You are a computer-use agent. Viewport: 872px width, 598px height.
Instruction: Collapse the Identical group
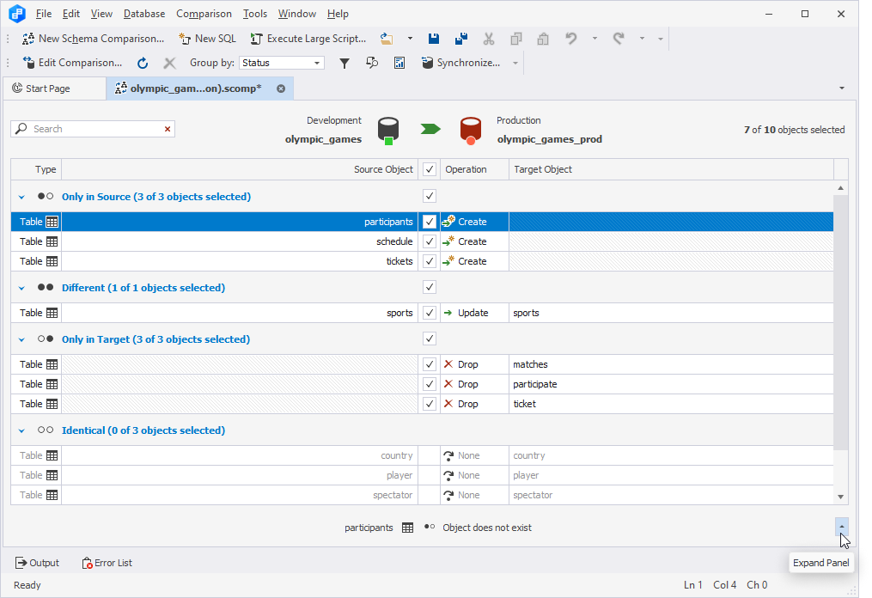click(x=21, y=430)
